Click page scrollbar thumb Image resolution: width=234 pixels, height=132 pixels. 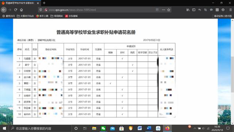[233, 74]
